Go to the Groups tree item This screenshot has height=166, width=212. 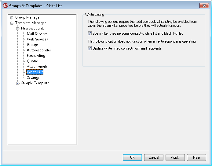(33, 45)
